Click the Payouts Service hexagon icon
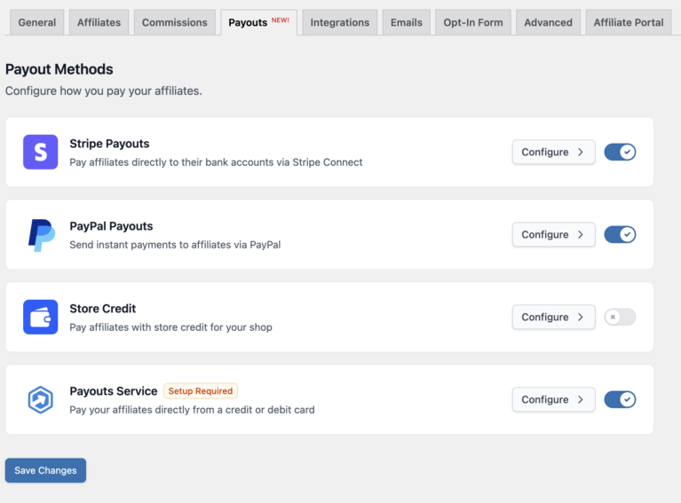Screen dimensions: 681x503 pos(40,399)
